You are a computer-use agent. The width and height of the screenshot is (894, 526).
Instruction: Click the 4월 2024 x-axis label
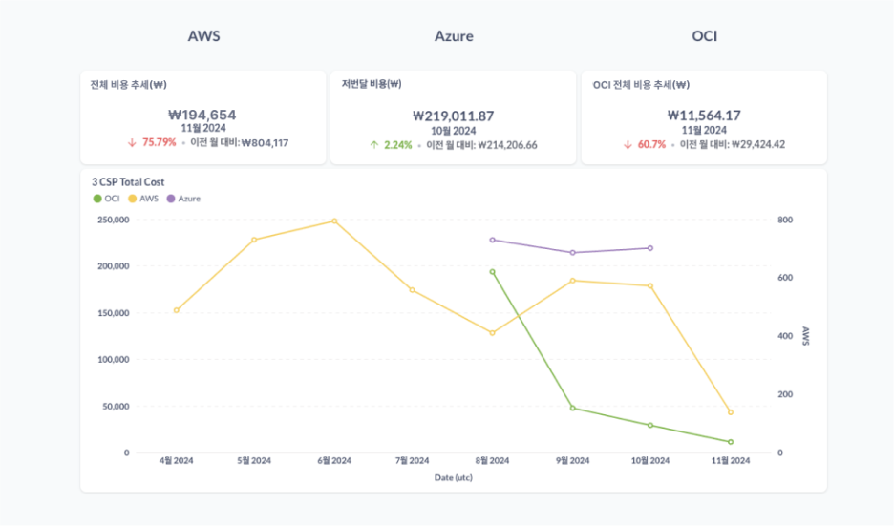click(x=176, y=461)
